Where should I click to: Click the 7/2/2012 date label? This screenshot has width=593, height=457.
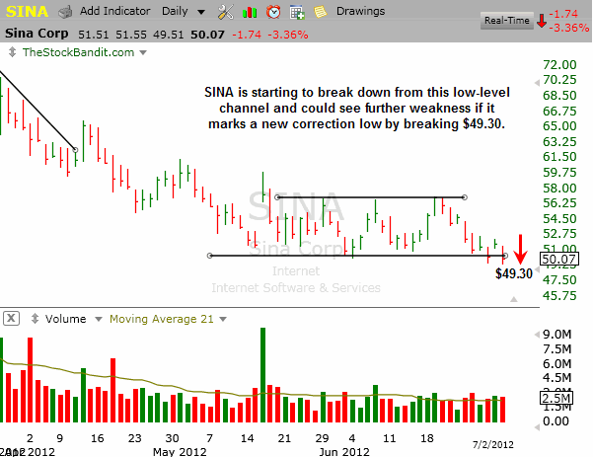click(x=493, y=444)
